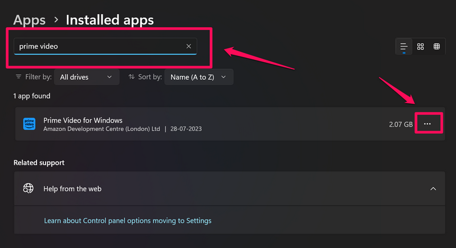Switch to table view layout

(437, 47)
